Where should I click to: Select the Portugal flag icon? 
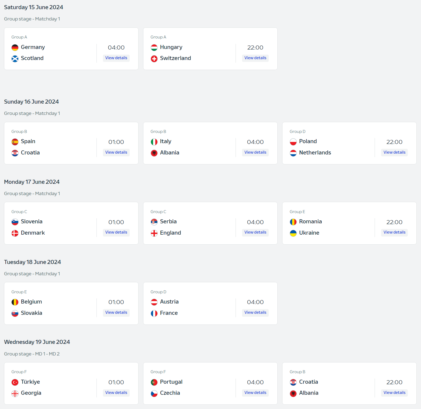[154, 382]
